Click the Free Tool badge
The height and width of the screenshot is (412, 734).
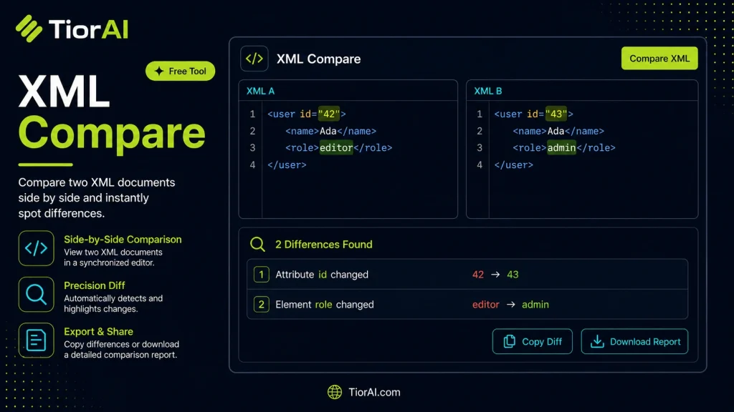[180, 71]
